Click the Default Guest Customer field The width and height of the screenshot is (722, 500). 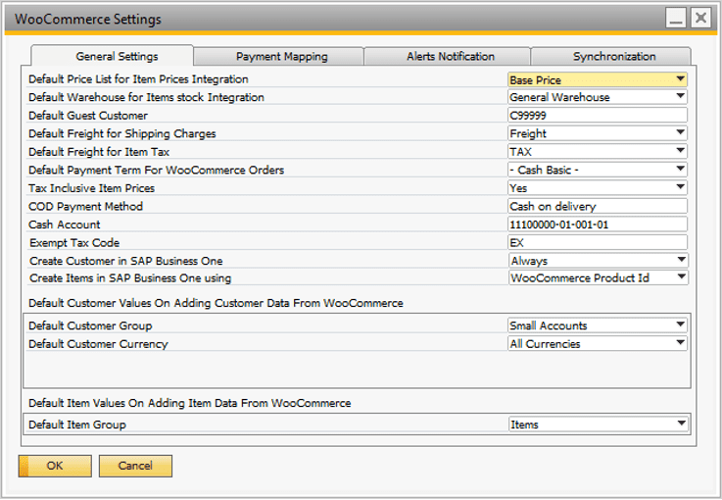pos(598,116)
